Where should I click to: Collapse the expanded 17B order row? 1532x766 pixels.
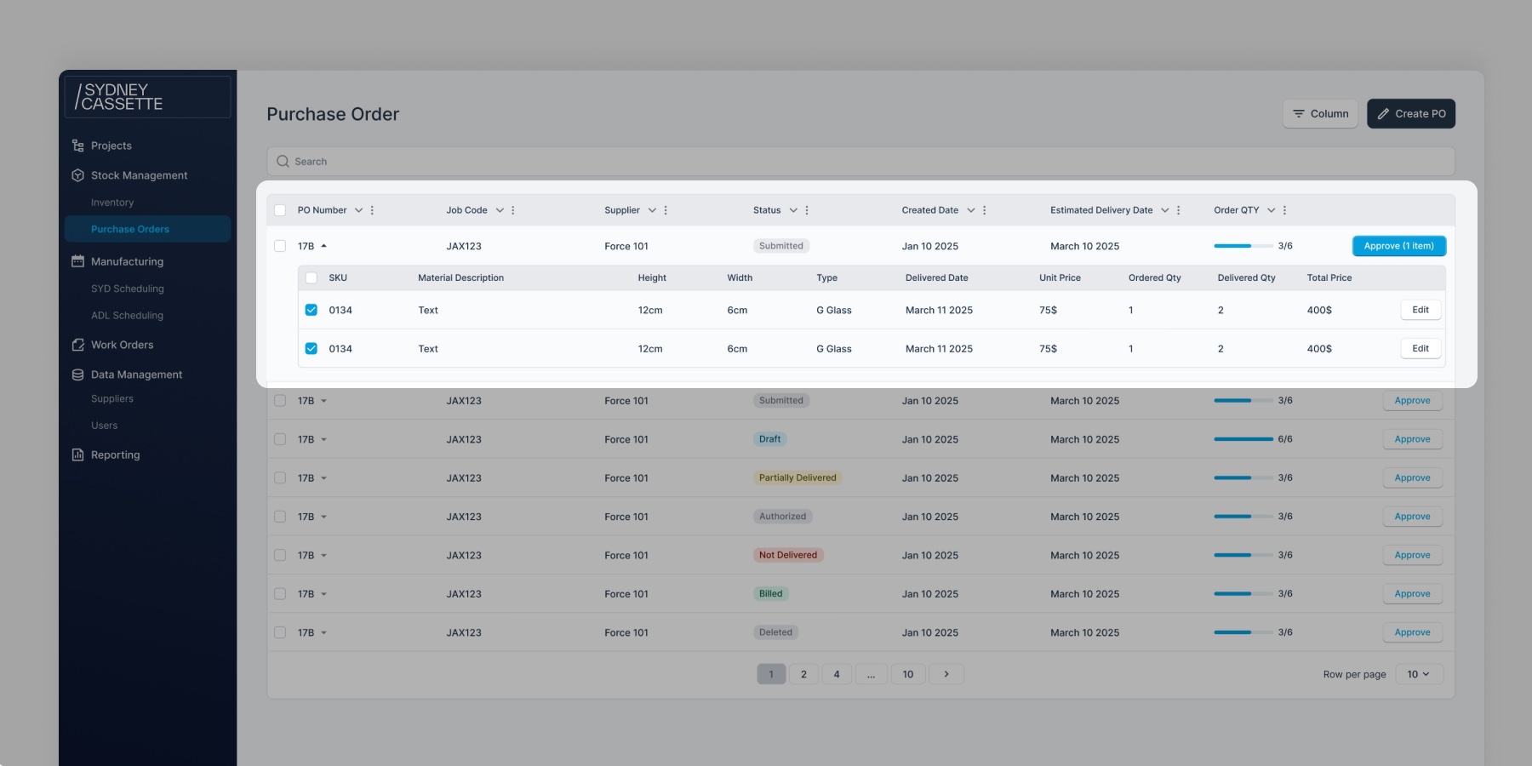pos(323,246)
